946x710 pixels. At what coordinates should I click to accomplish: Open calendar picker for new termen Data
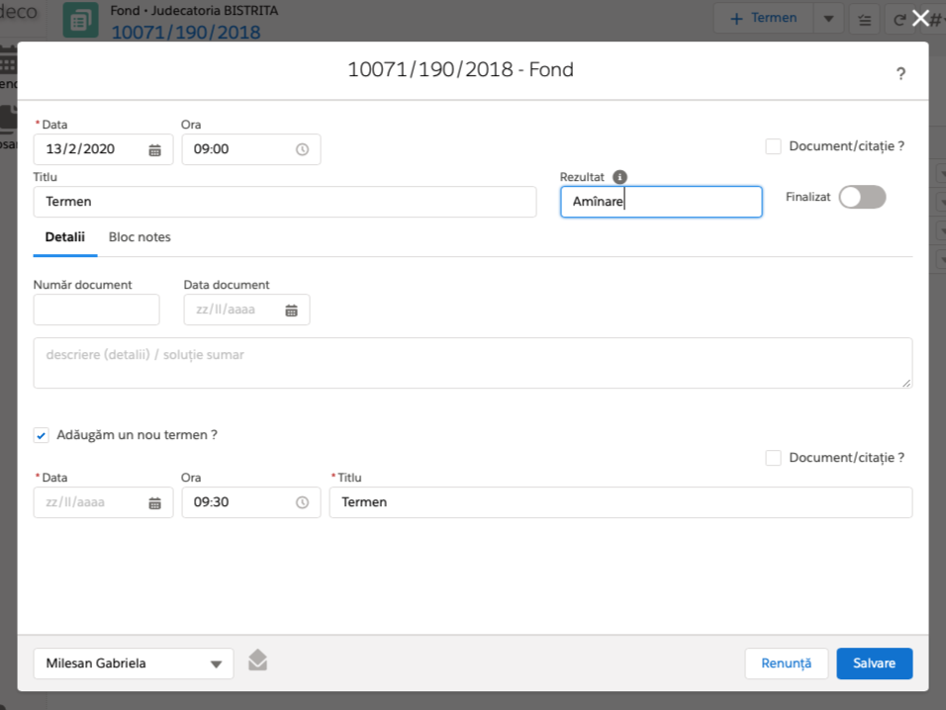click(x=154, y=502)
